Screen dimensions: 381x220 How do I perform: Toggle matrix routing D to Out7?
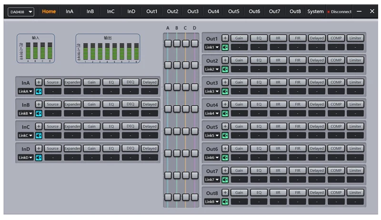pyautogui.click(x=195, y=175)
